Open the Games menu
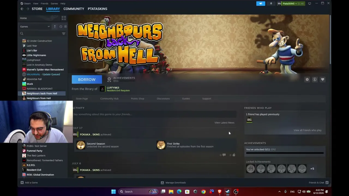The image size is (349, 196). tap(54, 4)
